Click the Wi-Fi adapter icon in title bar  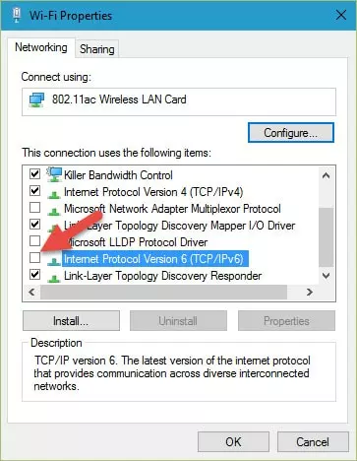tap(17, 16)
